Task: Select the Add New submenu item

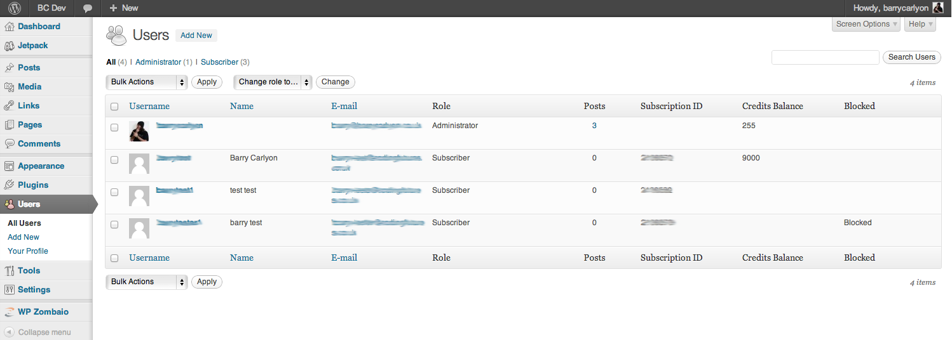Action: pyautogui.click(x=24, y=237)
